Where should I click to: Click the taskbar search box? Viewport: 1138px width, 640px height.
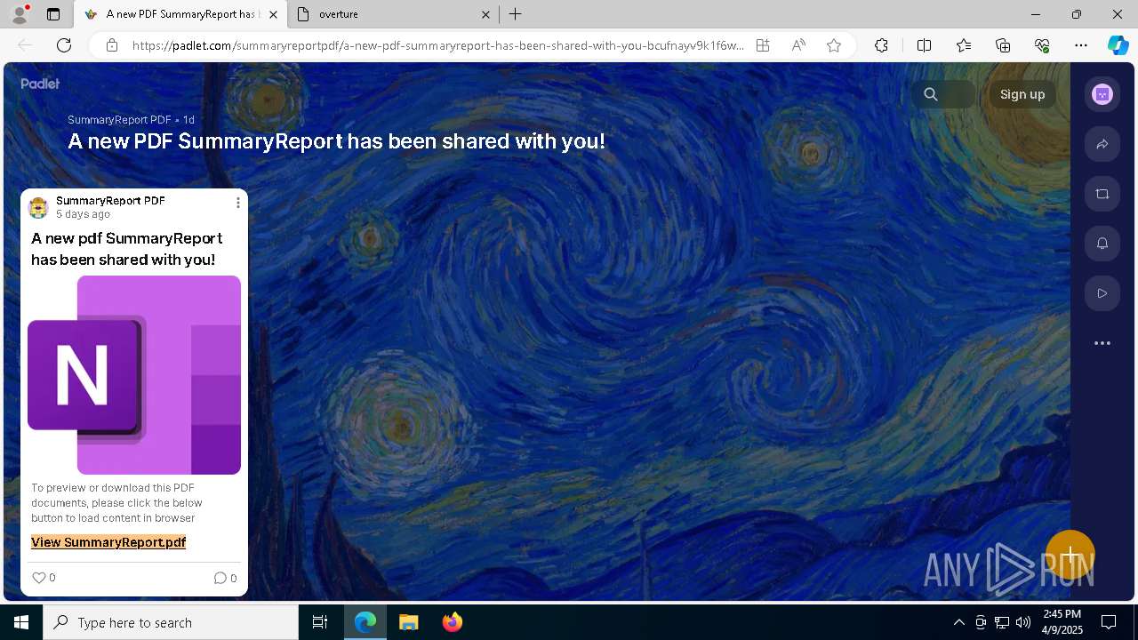coord(171,622)
